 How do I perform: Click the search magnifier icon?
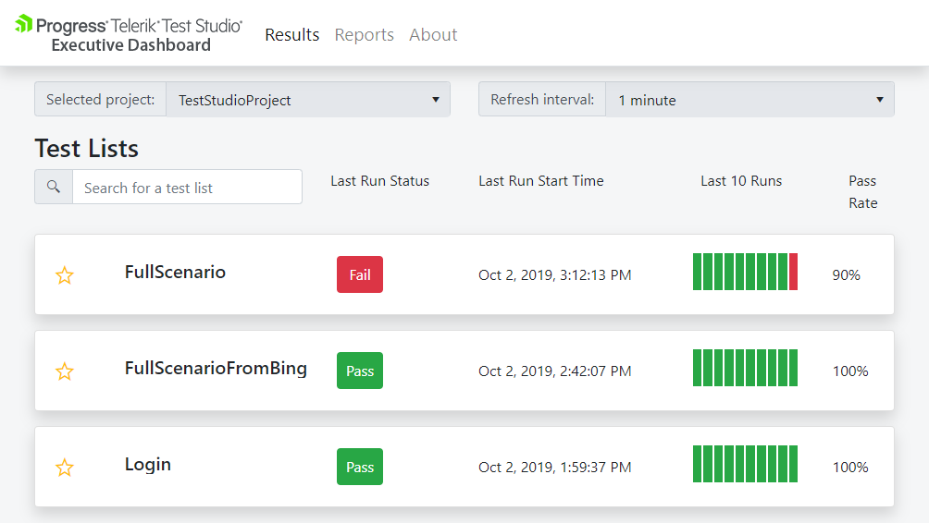[54, 187]
